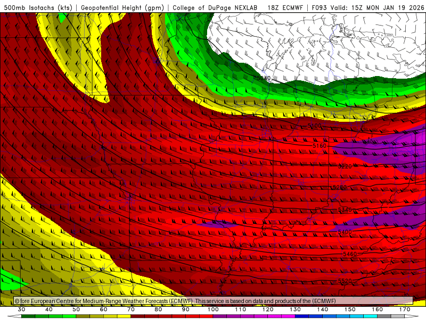Viewport: 426px width, 319px height.
Task: Select the purple 100-105 kts legend swatch
Action: (x=220, y=316)
